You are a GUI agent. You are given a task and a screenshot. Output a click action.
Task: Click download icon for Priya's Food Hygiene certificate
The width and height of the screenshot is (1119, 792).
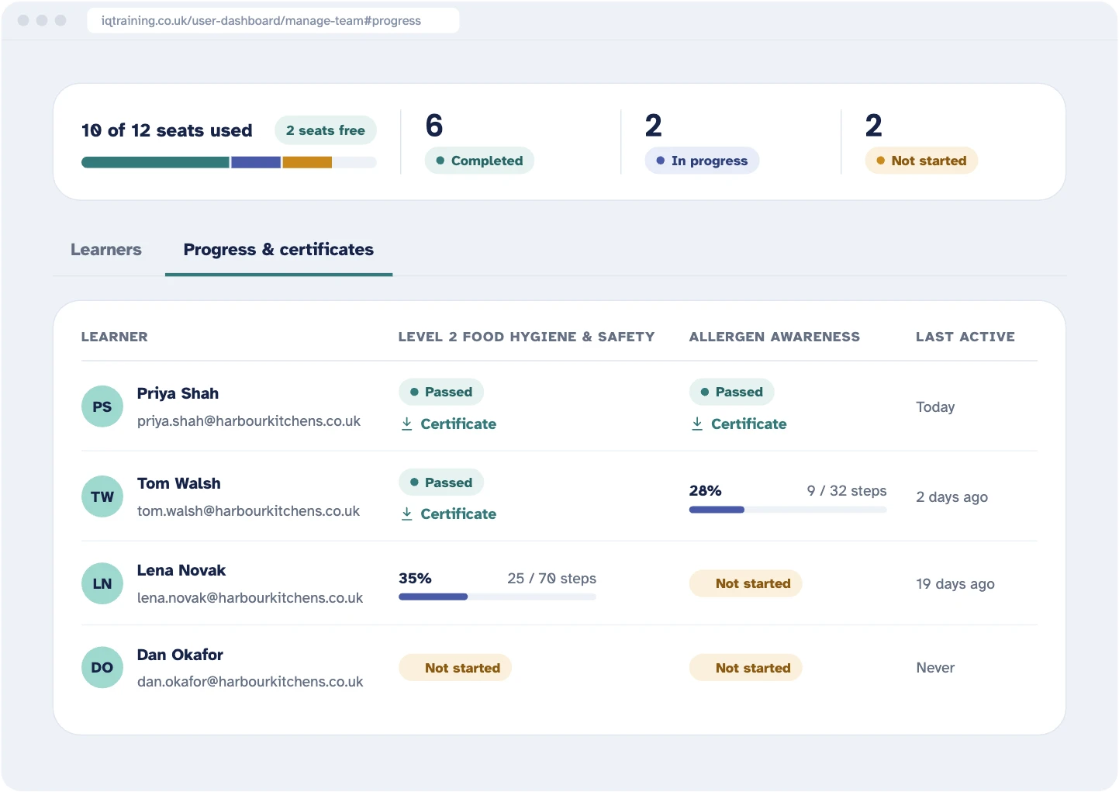[407, 424]
